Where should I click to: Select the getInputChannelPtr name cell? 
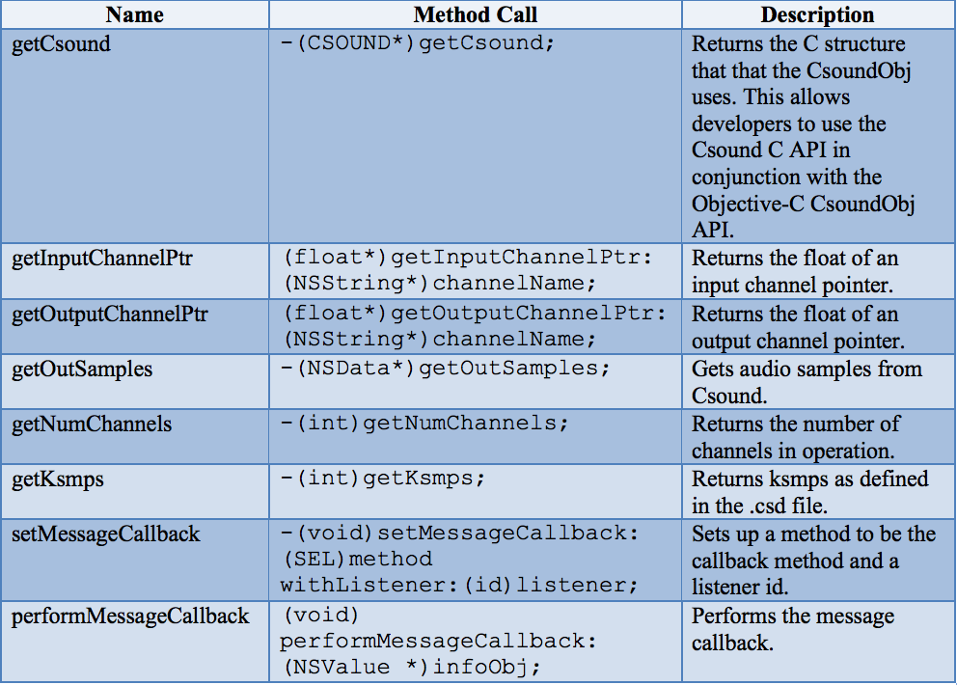pos(135,270)
